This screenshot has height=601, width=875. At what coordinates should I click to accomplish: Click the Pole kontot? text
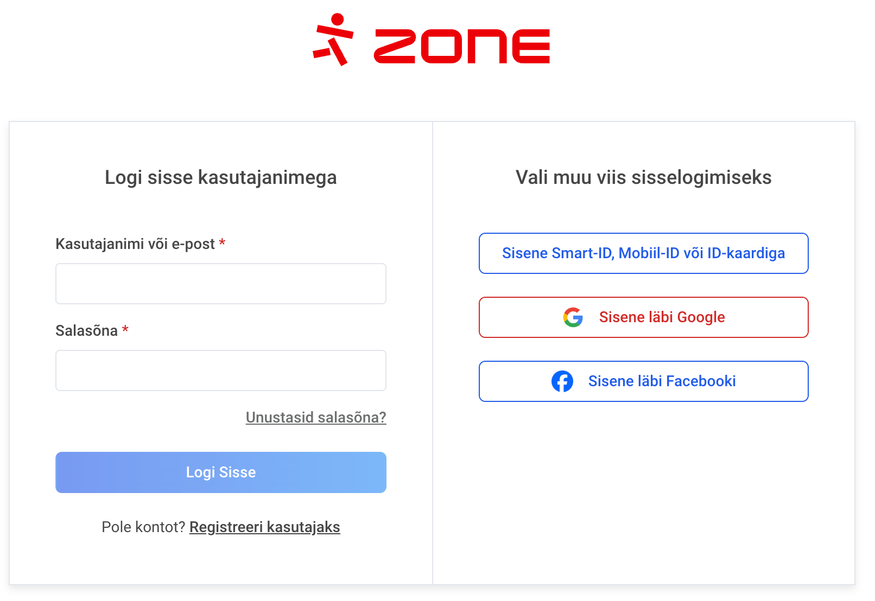tap(143, 527)
